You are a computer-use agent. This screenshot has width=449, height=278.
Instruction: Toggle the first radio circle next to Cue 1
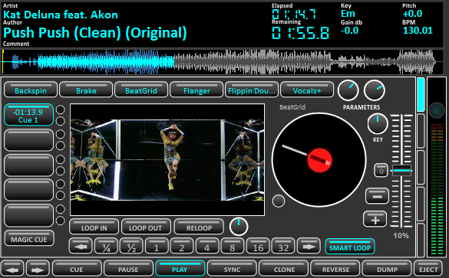tap(60, 110)
